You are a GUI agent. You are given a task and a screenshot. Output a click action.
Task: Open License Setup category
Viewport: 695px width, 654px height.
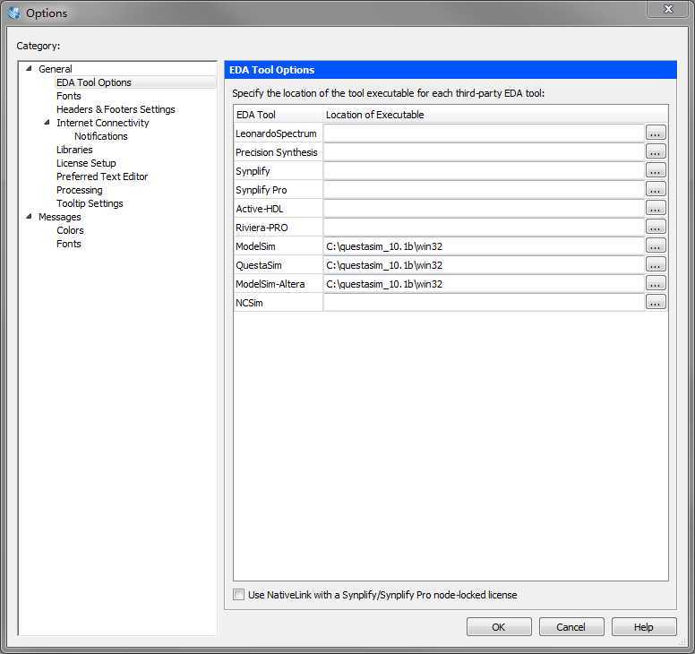[x=86, y=163]
